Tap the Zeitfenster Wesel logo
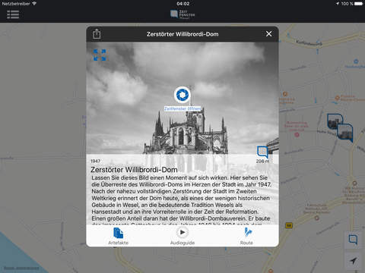The image size is (365, 273). click(x=182, y=14)
